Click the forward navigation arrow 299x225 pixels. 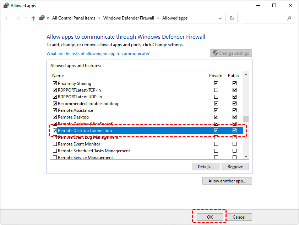click(x=17, y=18)
